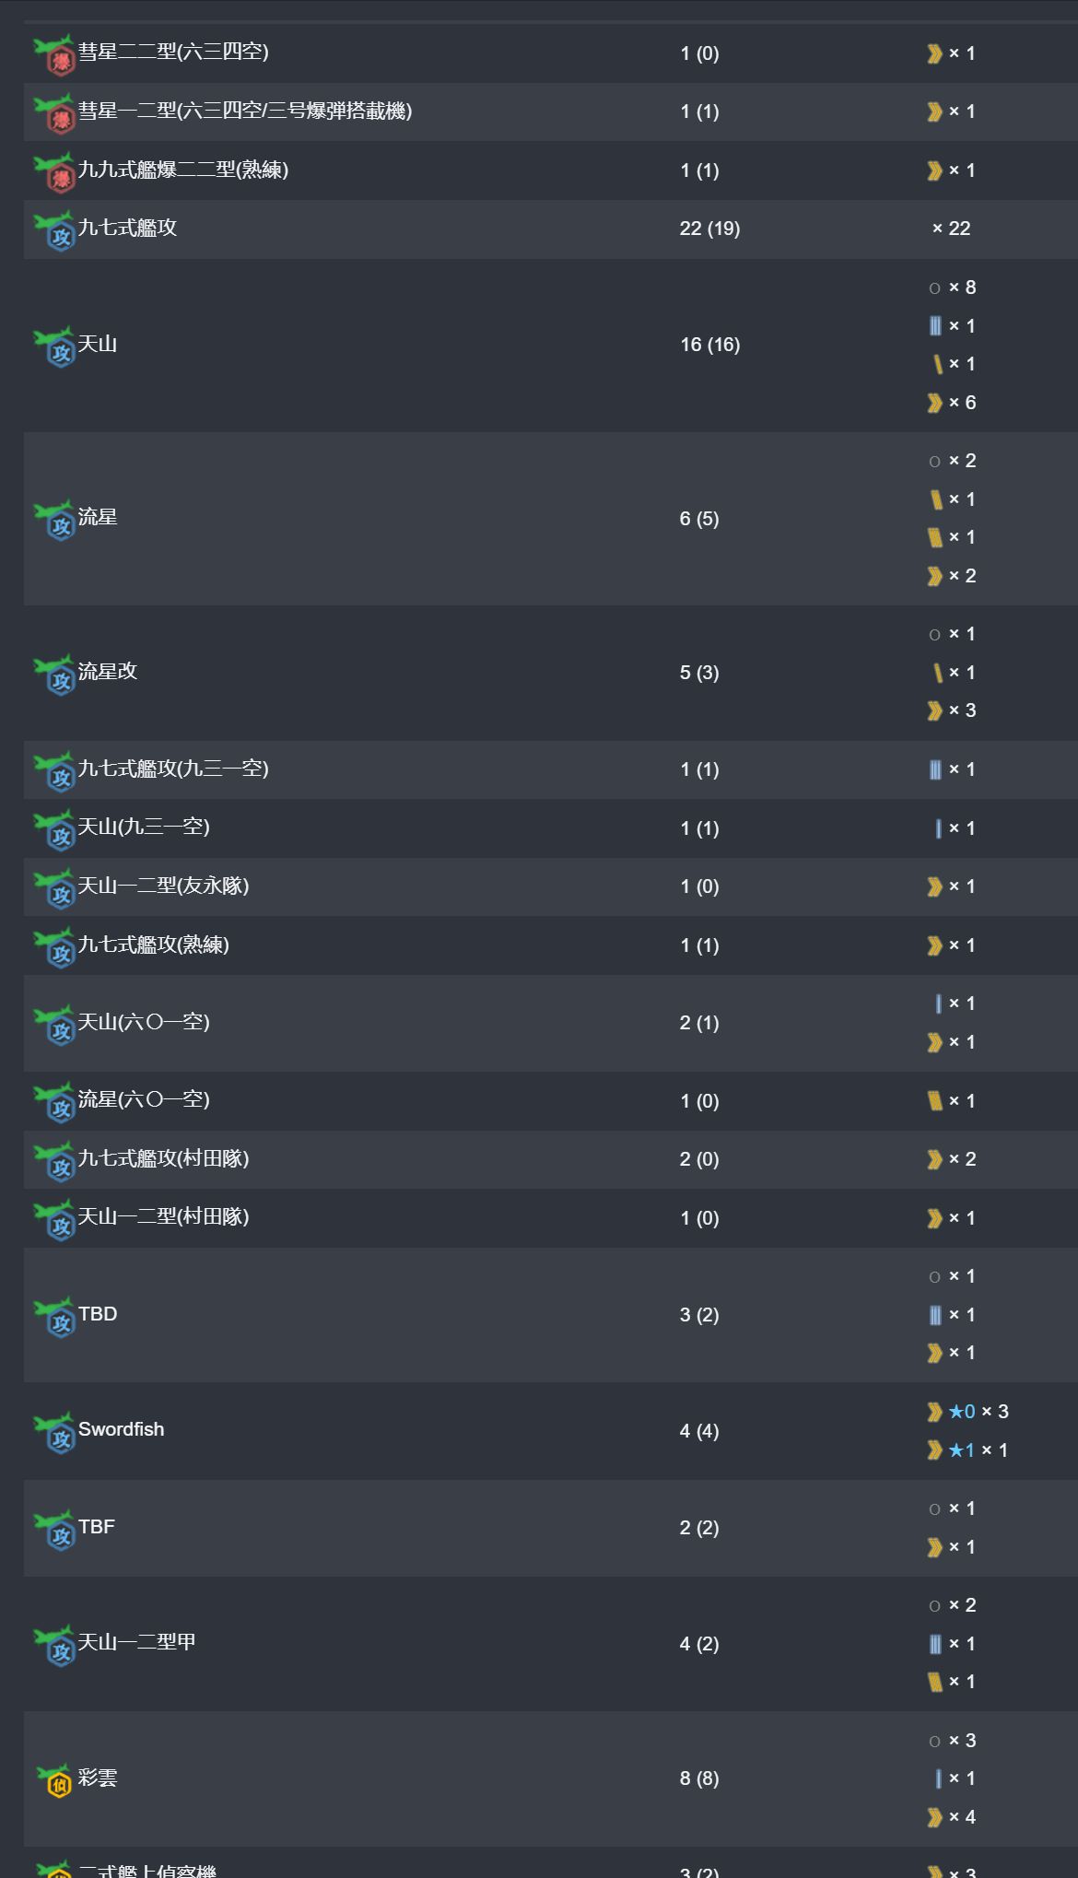Select the 天山一二型甲 equipment row
This screenshot has width=1078, height=1878.
(550, 1644)
